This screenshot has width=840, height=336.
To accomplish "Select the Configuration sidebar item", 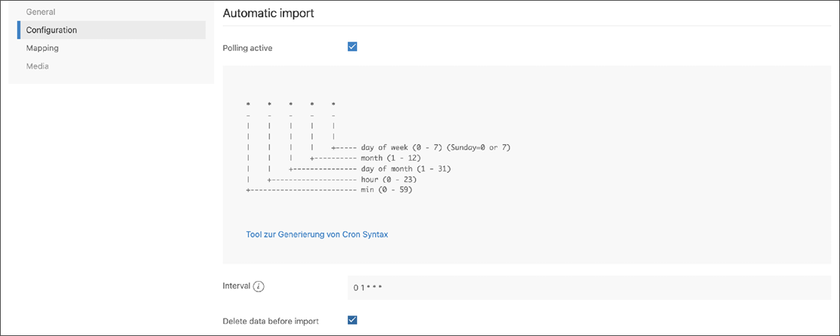I will [51, 30].
